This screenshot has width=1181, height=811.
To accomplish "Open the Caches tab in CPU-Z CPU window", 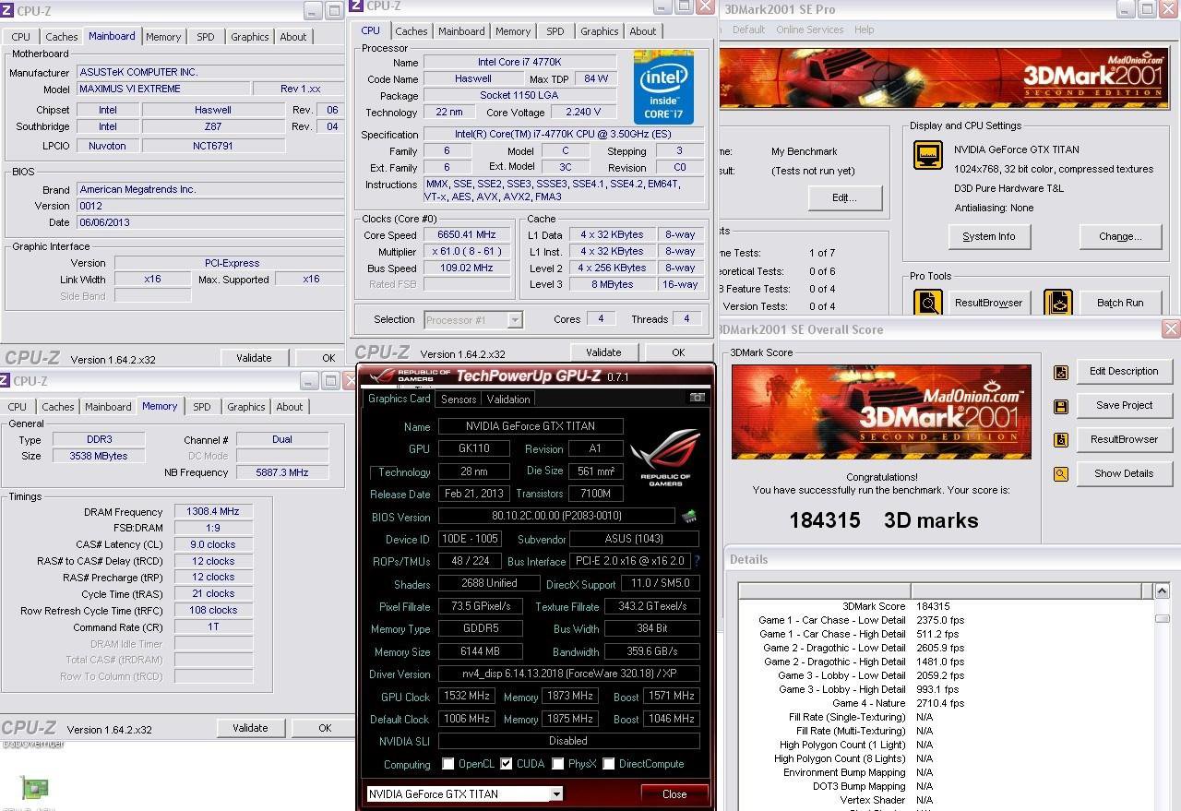I will 412,31.
